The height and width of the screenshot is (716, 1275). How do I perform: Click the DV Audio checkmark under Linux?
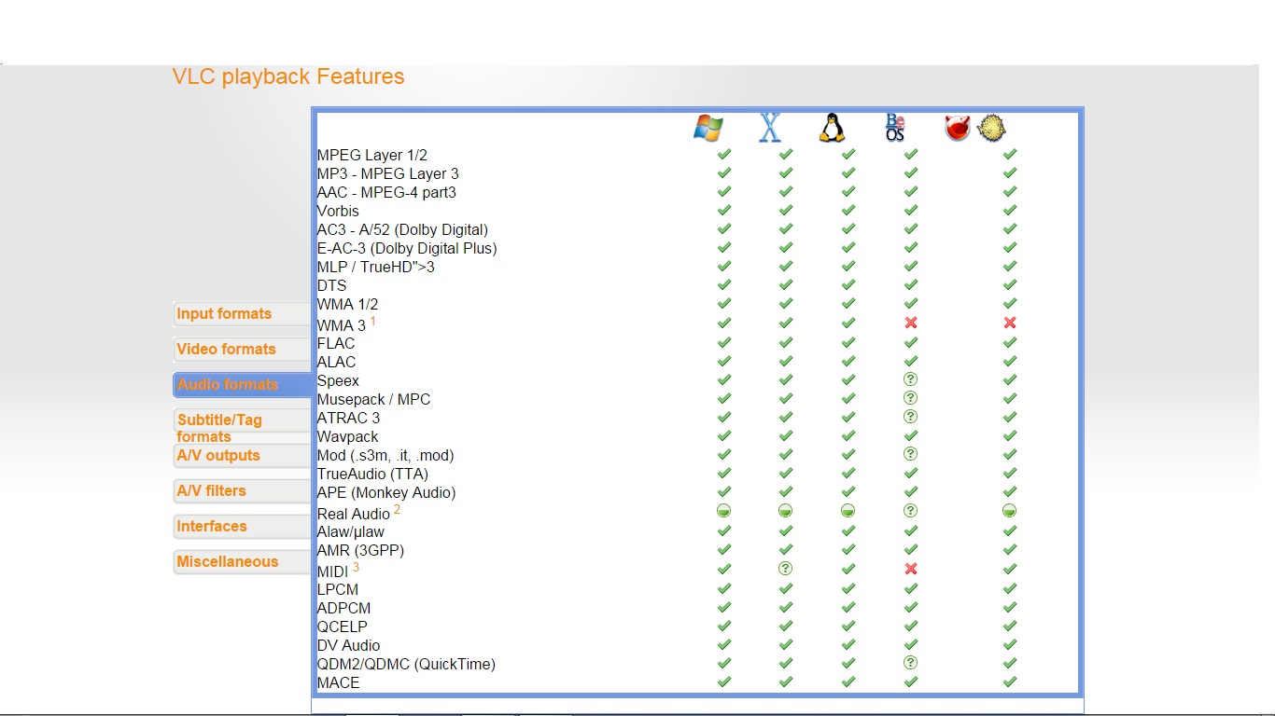[x=848, y=644]
